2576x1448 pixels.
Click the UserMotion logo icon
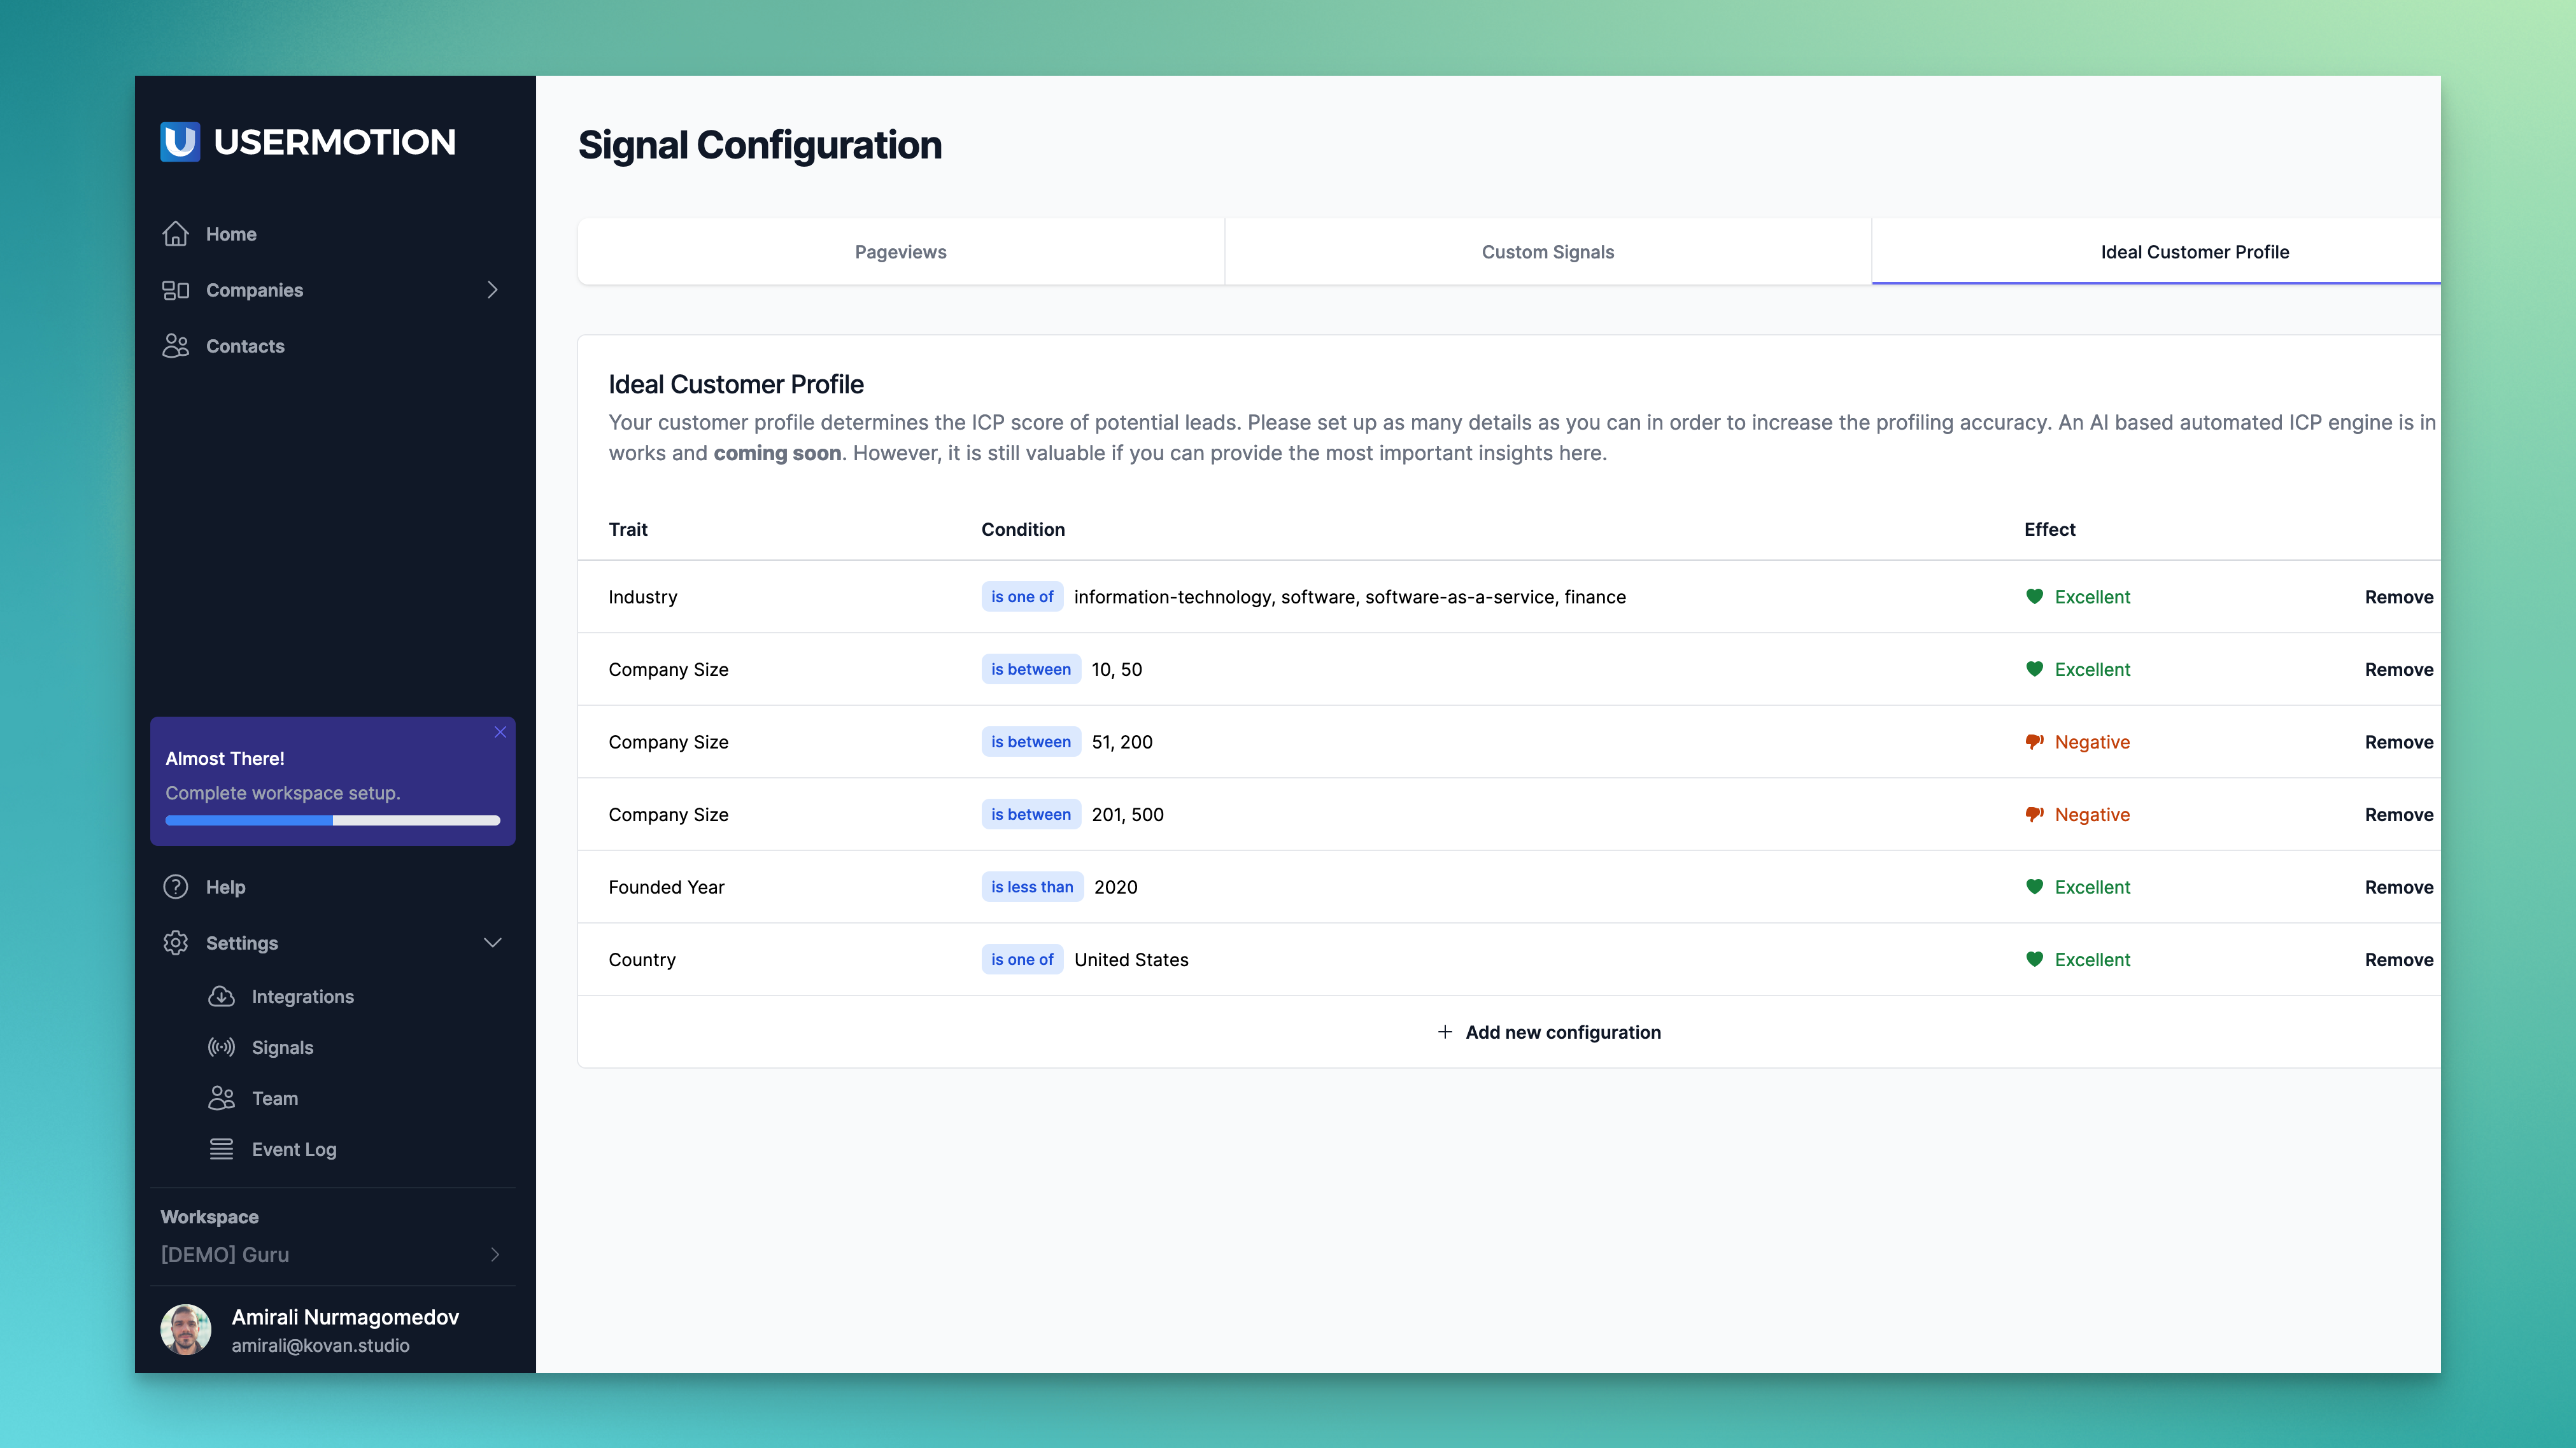(x=180, y=142)
